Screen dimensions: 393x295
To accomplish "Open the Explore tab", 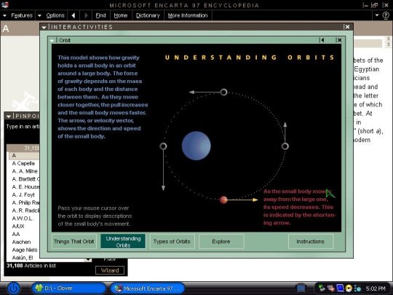I will 221,241.
